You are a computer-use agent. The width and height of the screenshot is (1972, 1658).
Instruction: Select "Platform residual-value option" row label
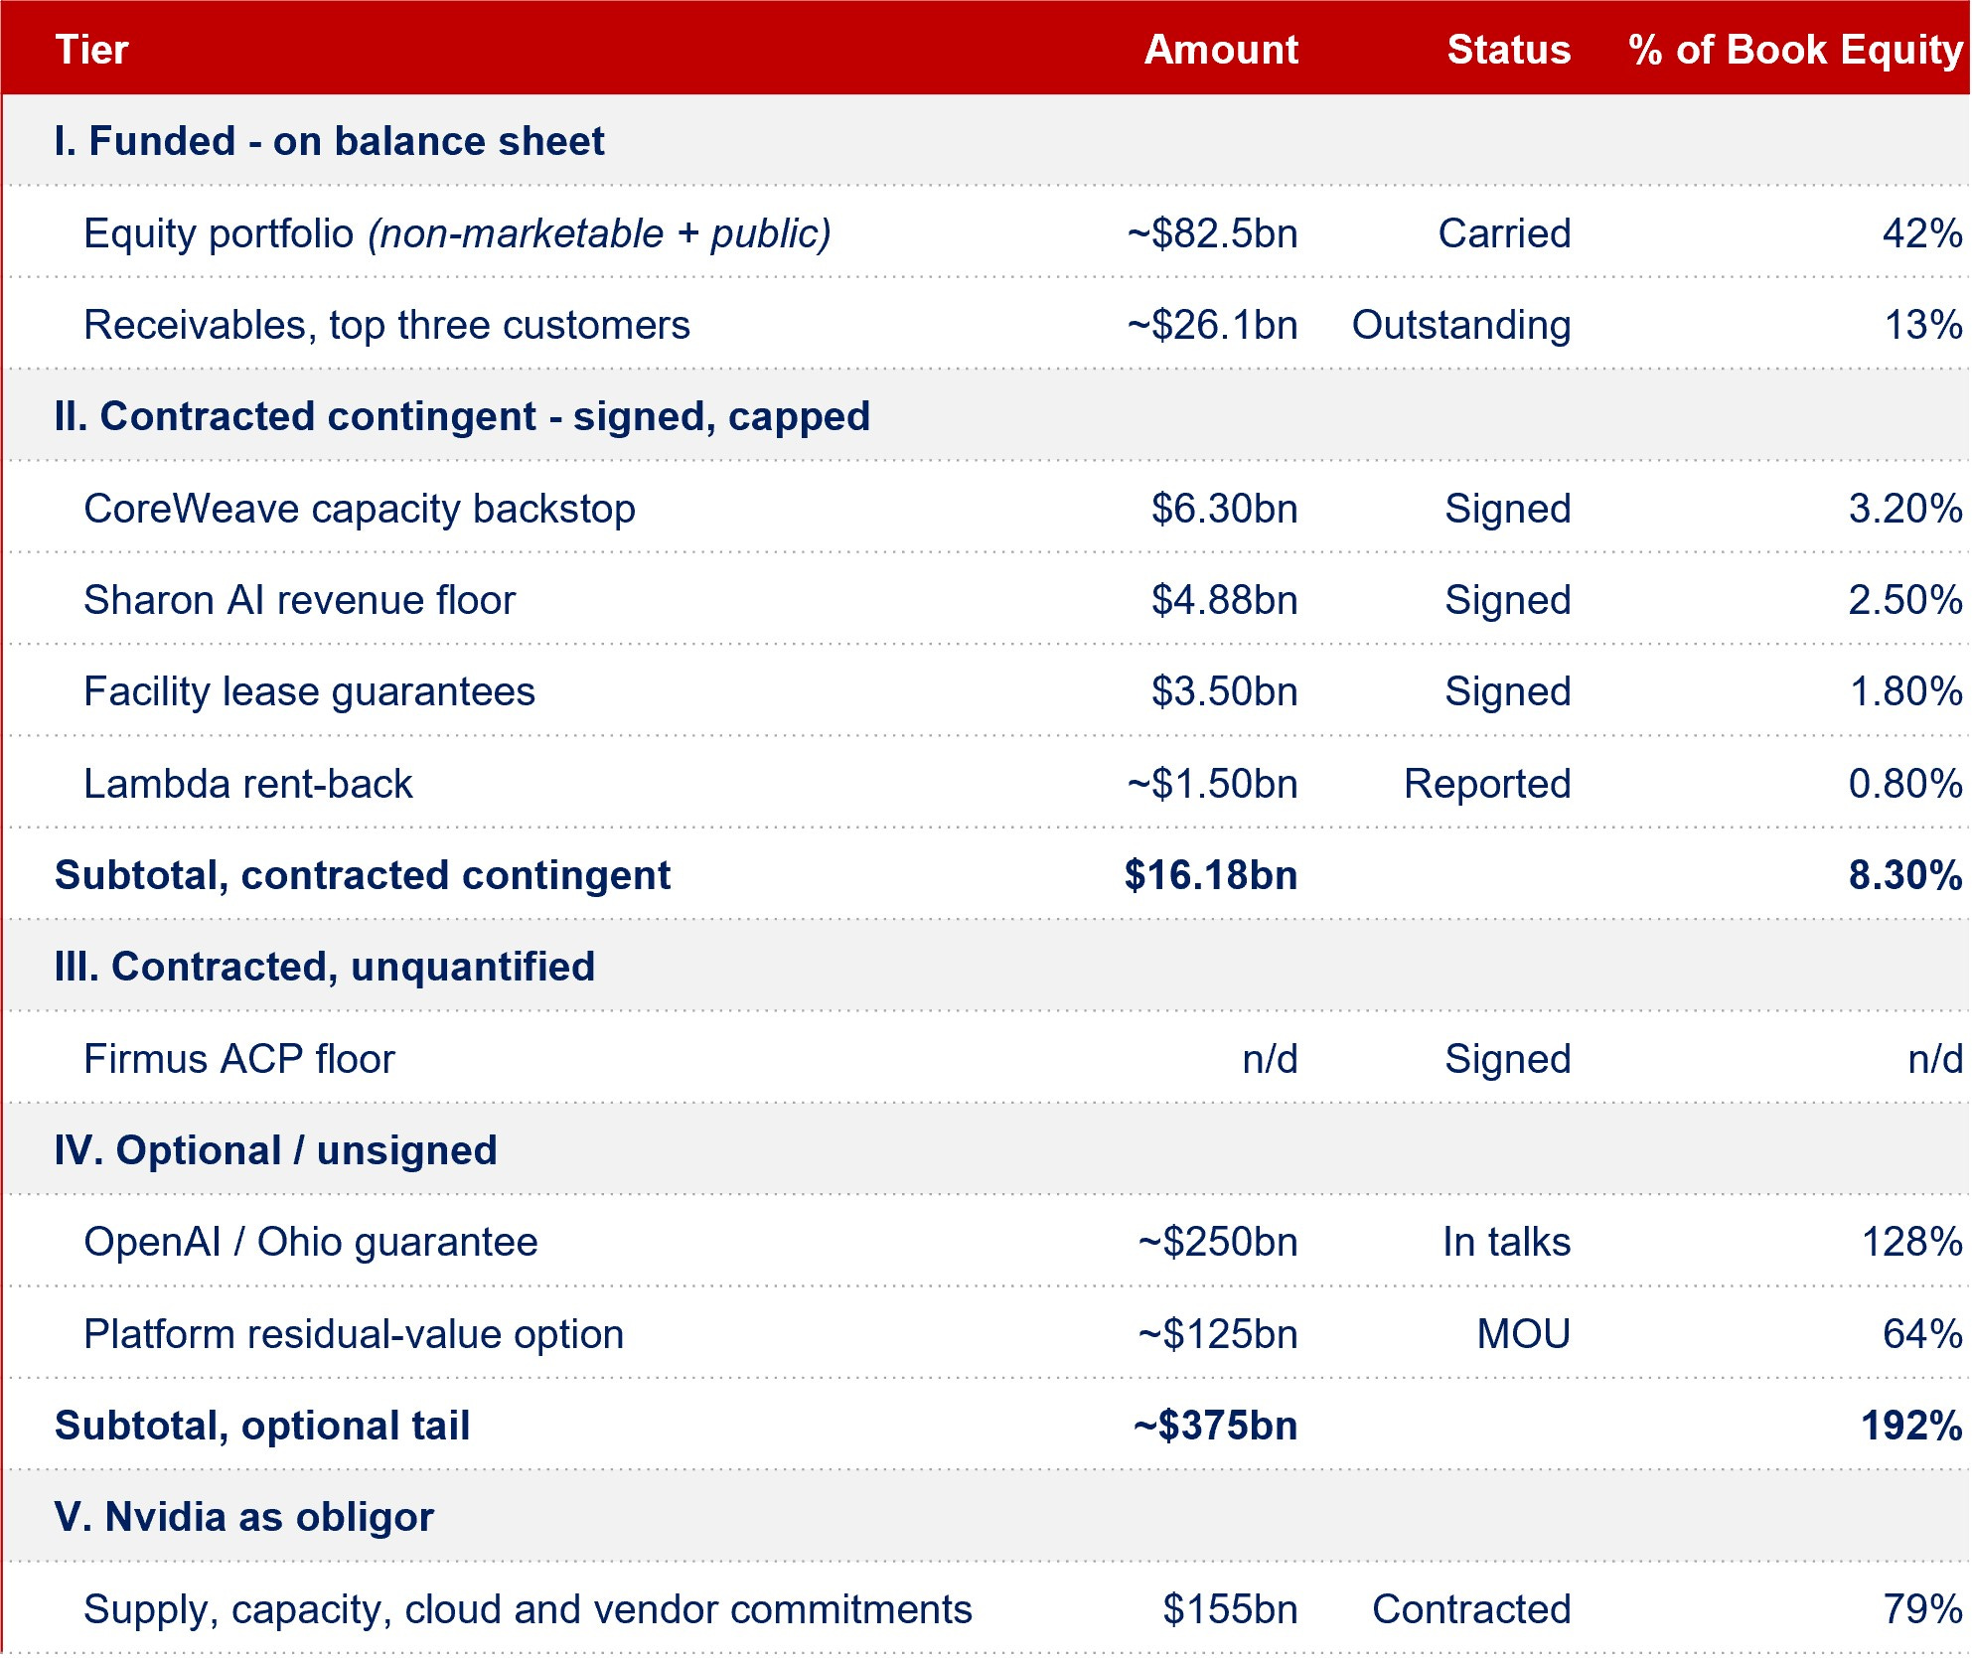pyautogui.click(x=353, y=1335)
